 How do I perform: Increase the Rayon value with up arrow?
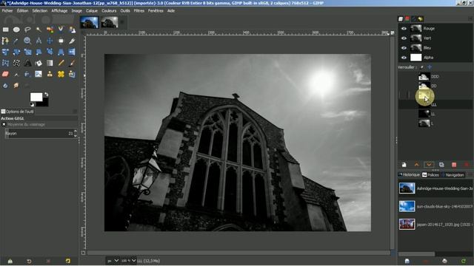[76, 132]
